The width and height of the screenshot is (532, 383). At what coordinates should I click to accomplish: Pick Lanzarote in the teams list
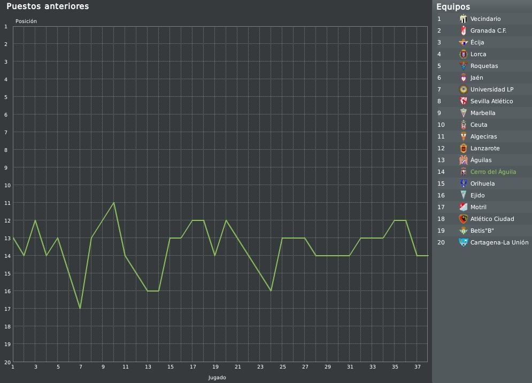pos(485,148)
